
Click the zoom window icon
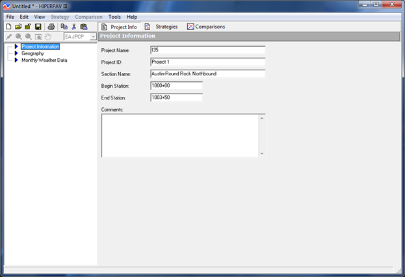click(38, 36)
